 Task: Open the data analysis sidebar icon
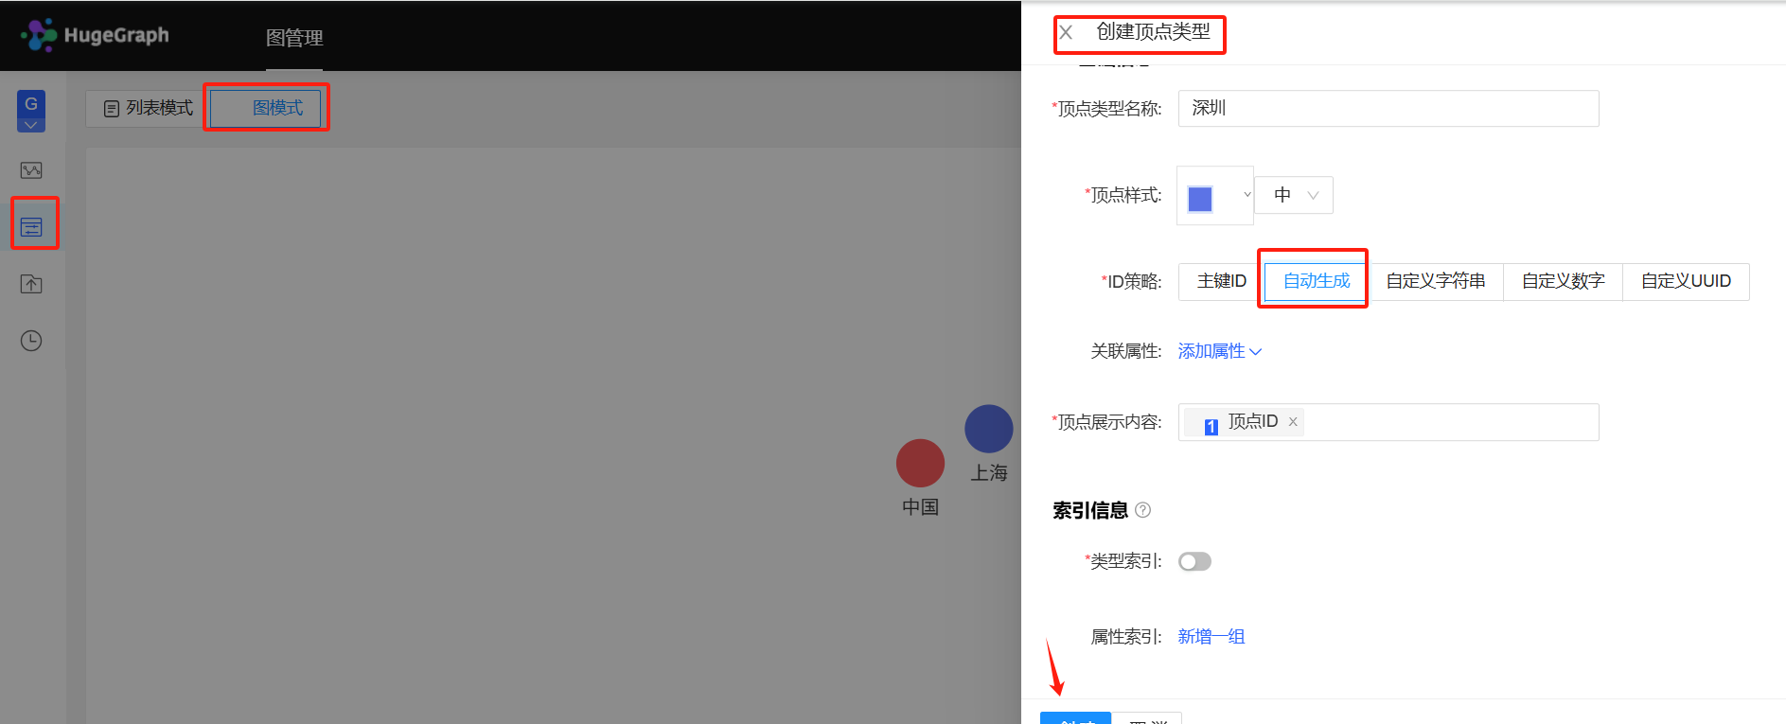[31, 170]
